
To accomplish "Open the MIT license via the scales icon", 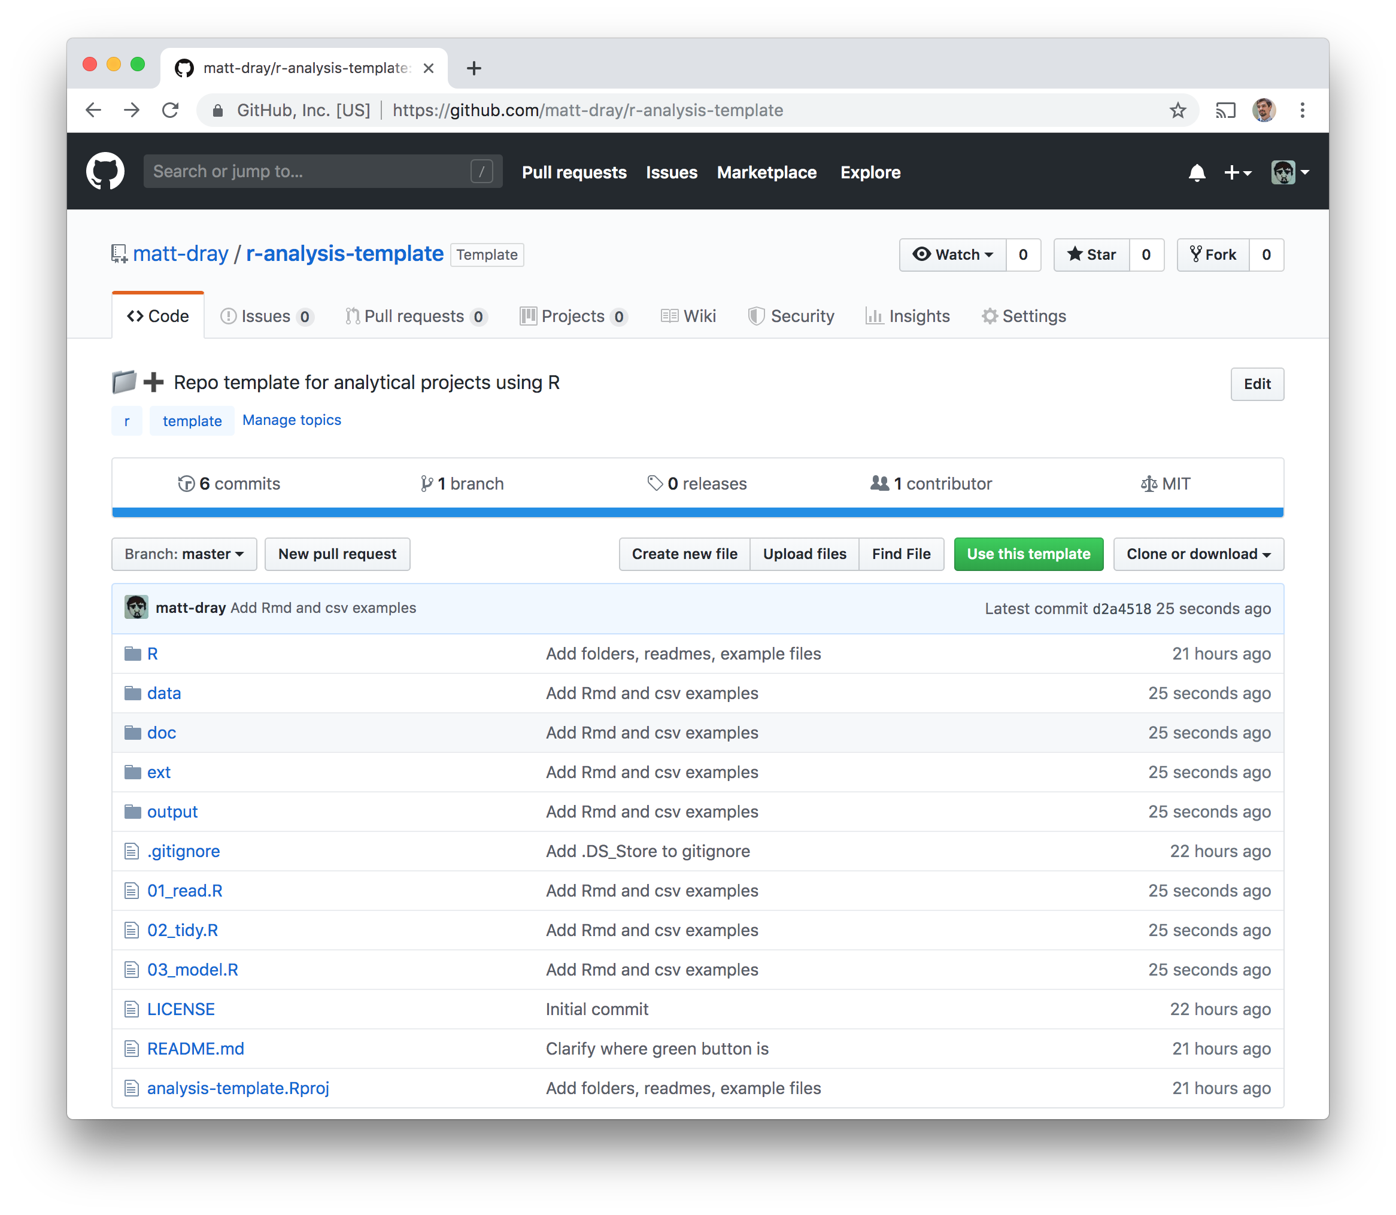I will click(1149, 484).
